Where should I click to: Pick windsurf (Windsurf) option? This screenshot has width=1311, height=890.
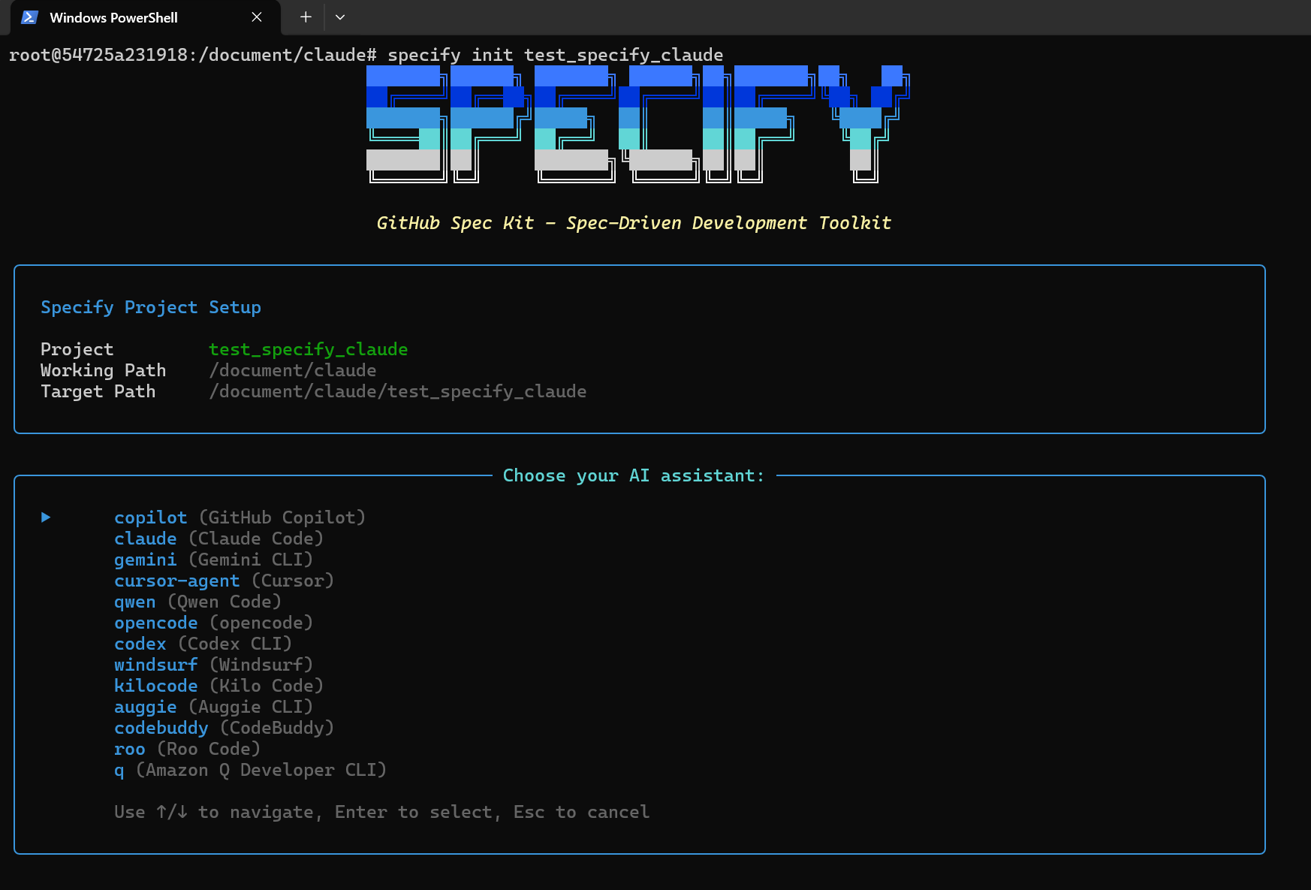tap(213, 665)
